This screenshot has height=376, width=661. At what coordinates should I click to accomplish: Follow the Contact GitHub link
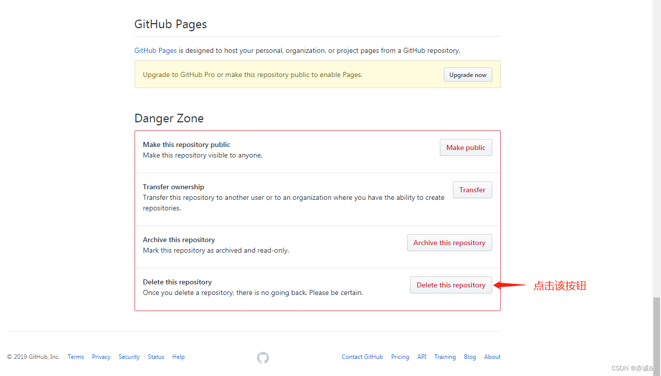[x=362, y=357]
